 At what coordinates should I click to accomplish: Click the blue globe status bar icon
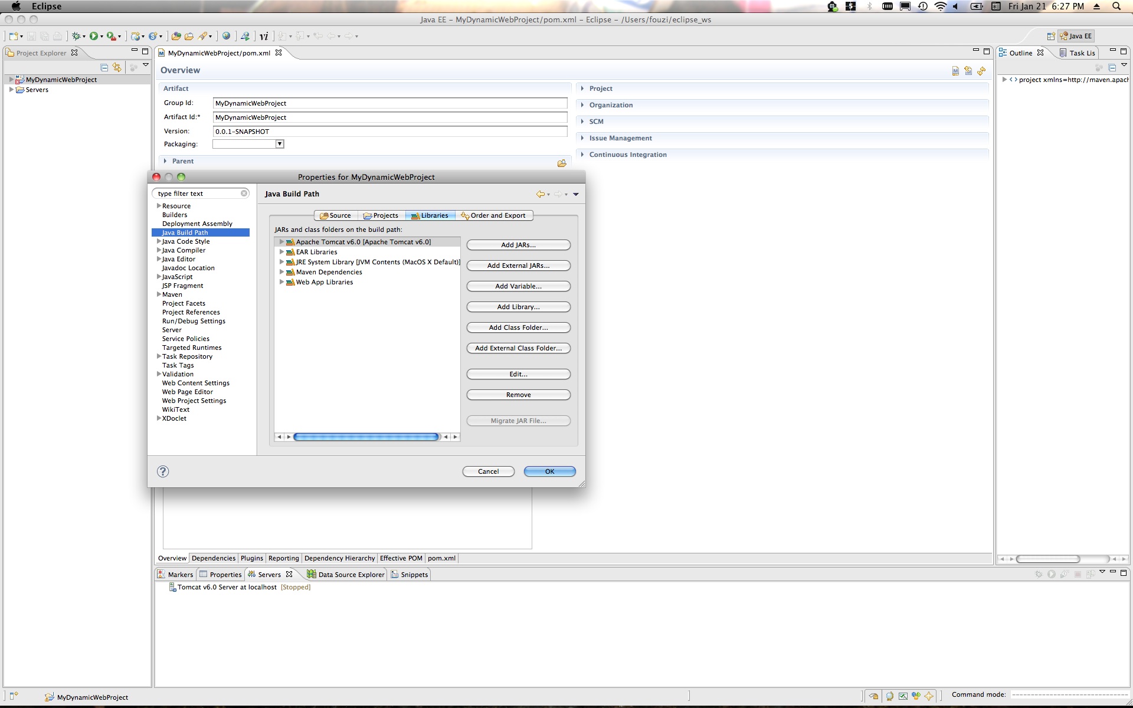(889, 696)
